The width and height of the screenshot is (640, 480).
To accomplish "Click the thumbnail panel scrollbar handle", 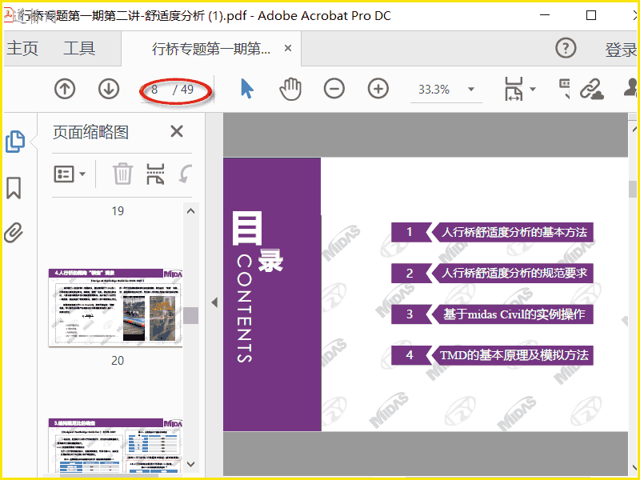I will (x=191, y=315).
